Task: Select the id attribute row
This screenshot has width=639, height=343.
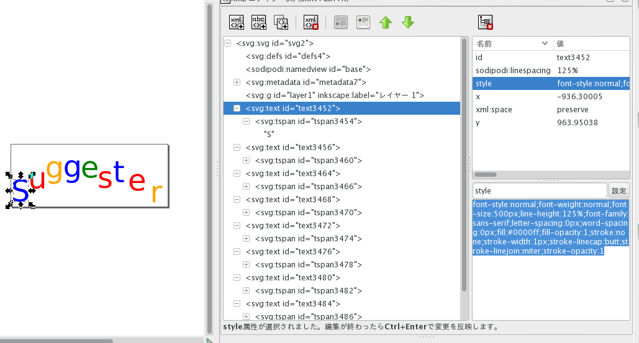Action: pyautogui.click(x=551, y=57)
